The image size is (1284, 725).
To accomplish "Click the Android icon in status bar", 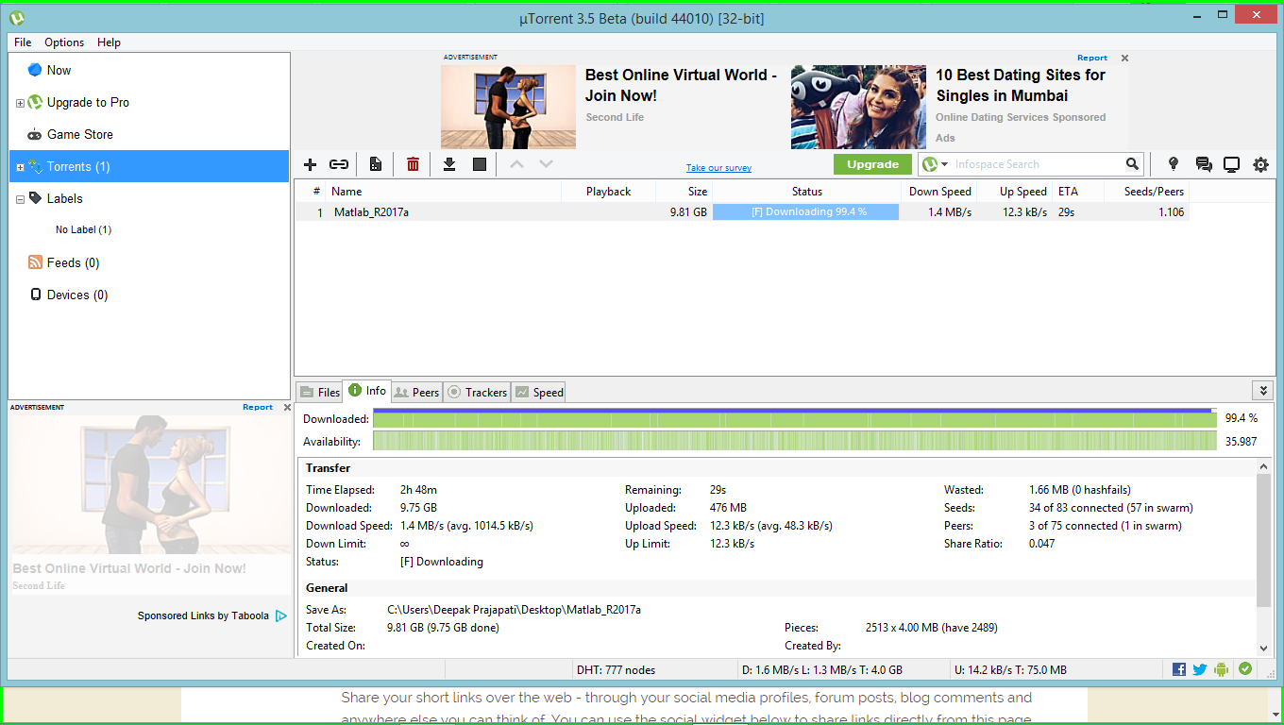I will click(x=1222, y=669).
